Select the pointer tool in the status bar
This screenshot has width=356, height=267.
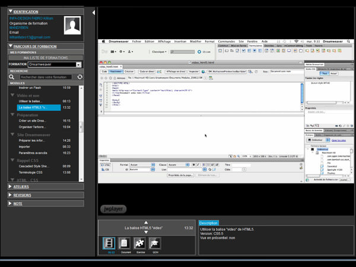pos(231,156)
